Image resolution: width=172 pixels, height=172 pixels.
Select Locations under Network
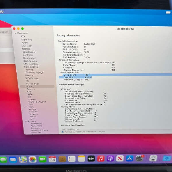point(34,112)
